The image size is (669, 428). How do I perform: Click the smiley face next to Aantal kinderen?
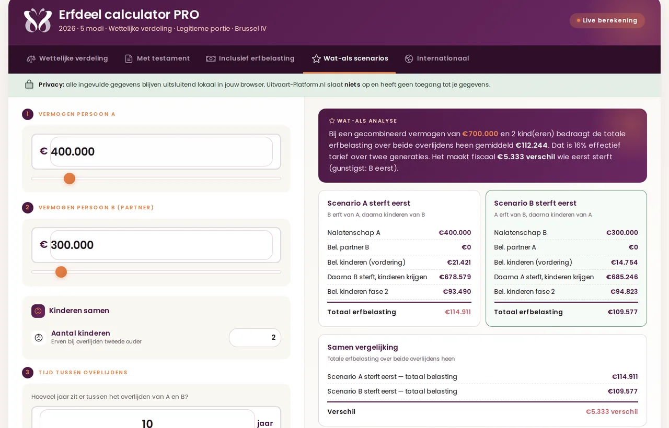point(39,338)
